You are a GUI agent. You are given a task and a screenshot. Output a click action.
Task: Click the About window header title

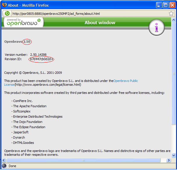100,23
